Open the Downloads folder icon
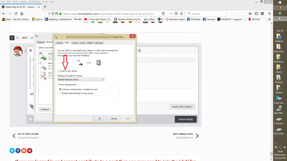This screenshot has width=287, height=161. click(x=279, y=59)
